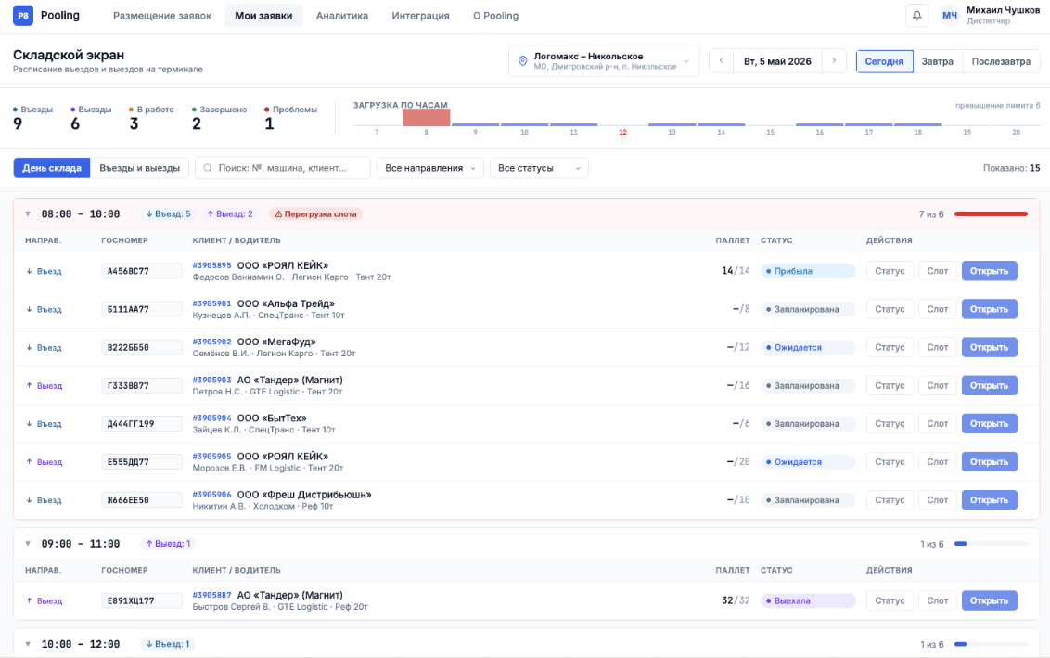Click Выезд: 1 badge in 09:00 slot
1050x658 pixels.
(x=168, y=544)
